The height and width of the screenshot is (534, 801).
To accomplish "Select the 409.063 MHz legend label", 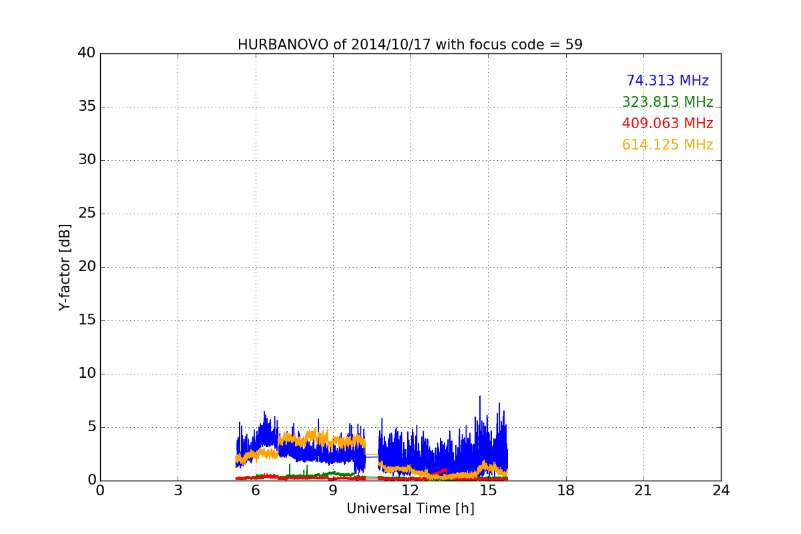I will click(x=667, y=123).
